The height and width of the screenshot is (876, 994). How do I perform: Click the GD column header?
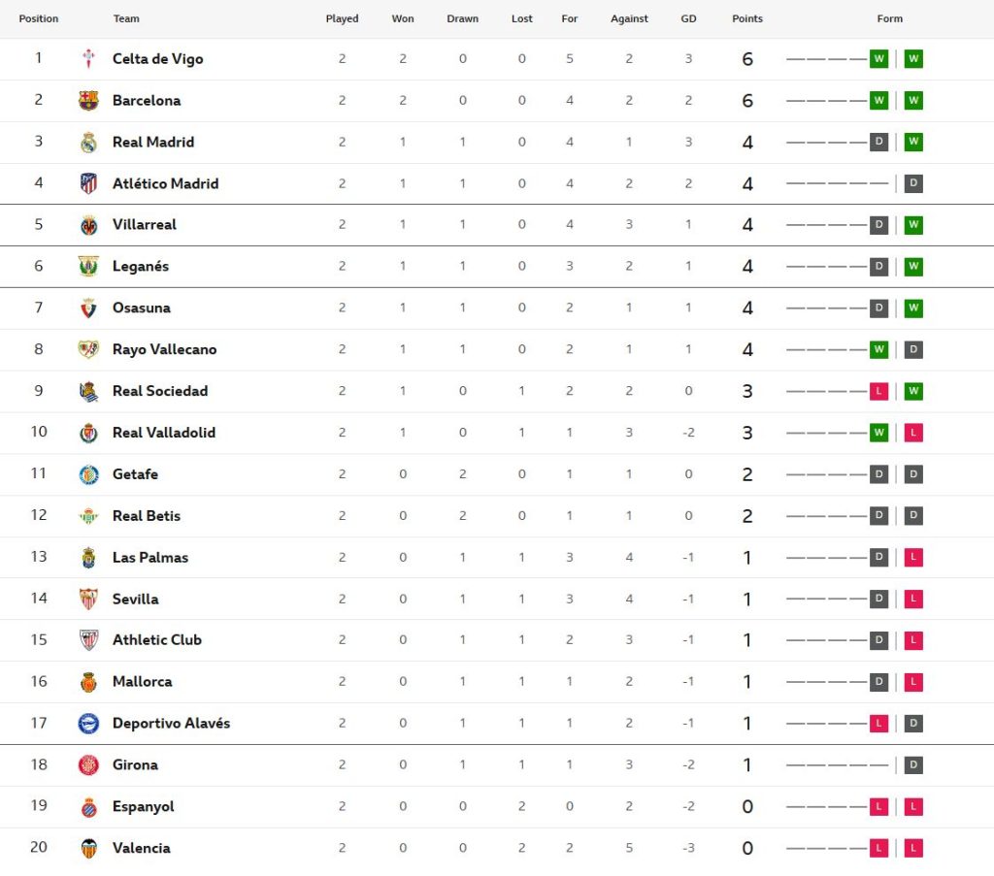[688, 18]
